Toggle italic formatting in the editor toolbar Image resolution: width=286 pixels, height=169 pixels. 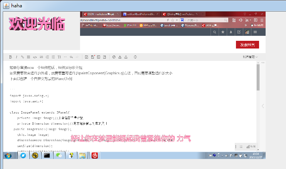(17, 57)
